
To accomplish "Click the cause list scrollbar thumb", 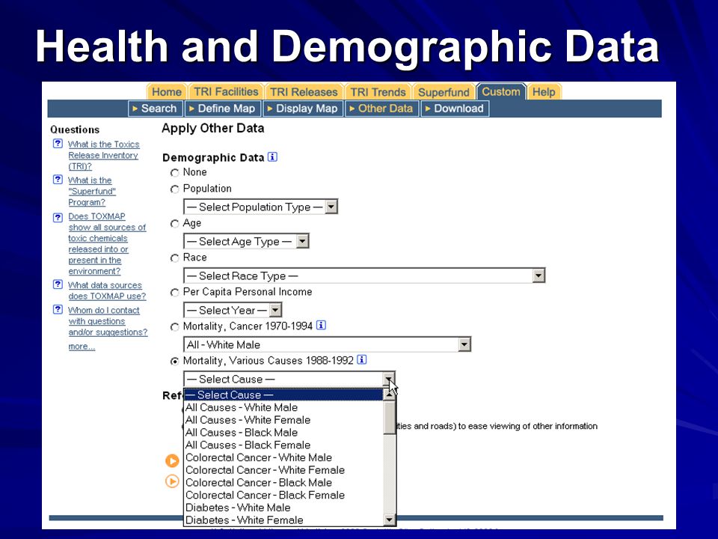I will (x=389, y=417).
